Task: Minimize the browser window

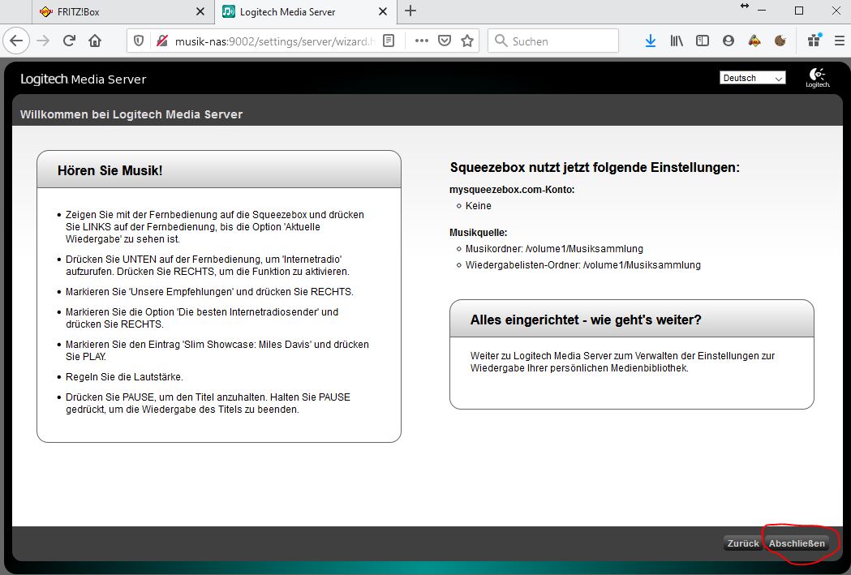Action: tap(762, 11)
